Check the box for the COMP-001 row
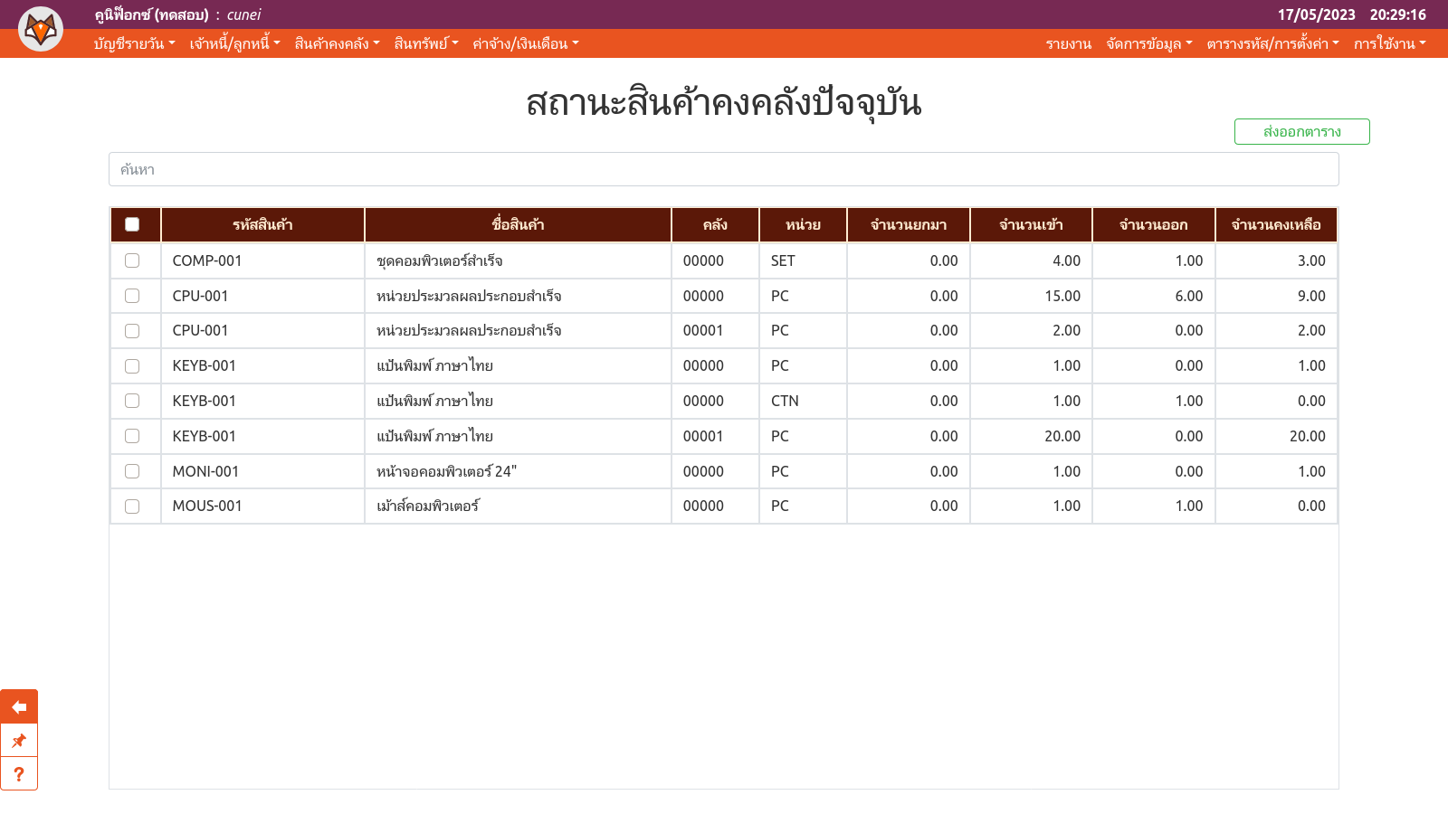The image size is (1448, 814). tap(132, 260)
